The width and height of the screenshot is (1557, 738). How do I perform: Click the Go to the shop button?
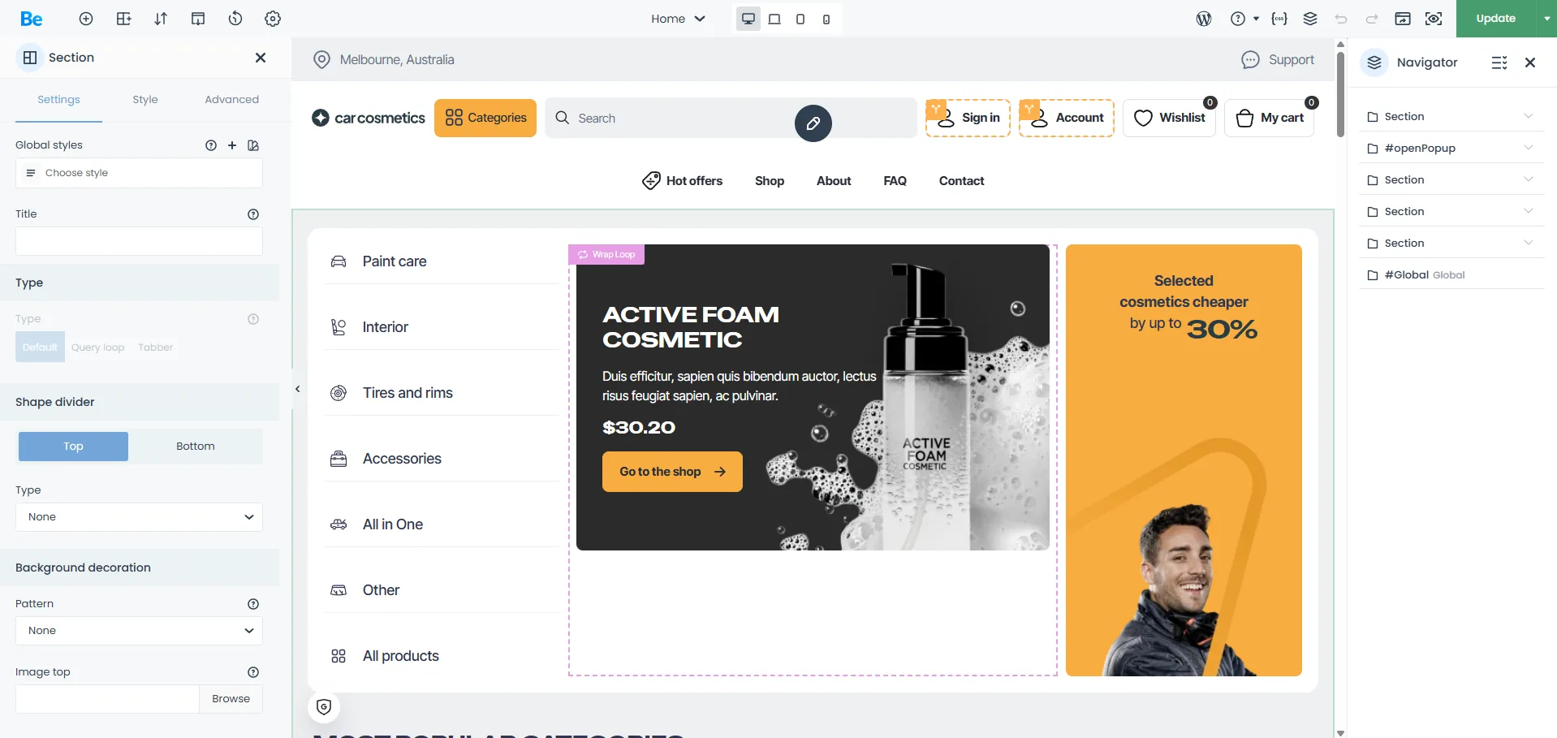(672, 472)
